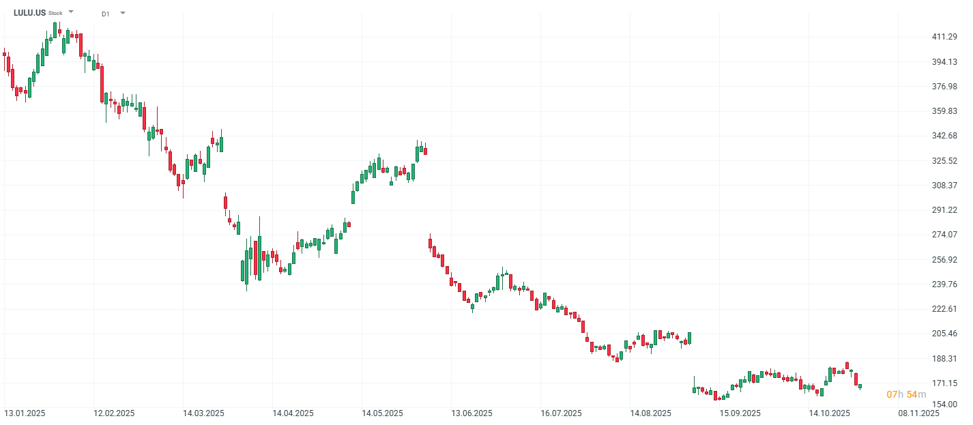This screenshot has width=973, height=425.
Task: Select the 14.03.2025 date on time axis
Action: pos(203,413)
